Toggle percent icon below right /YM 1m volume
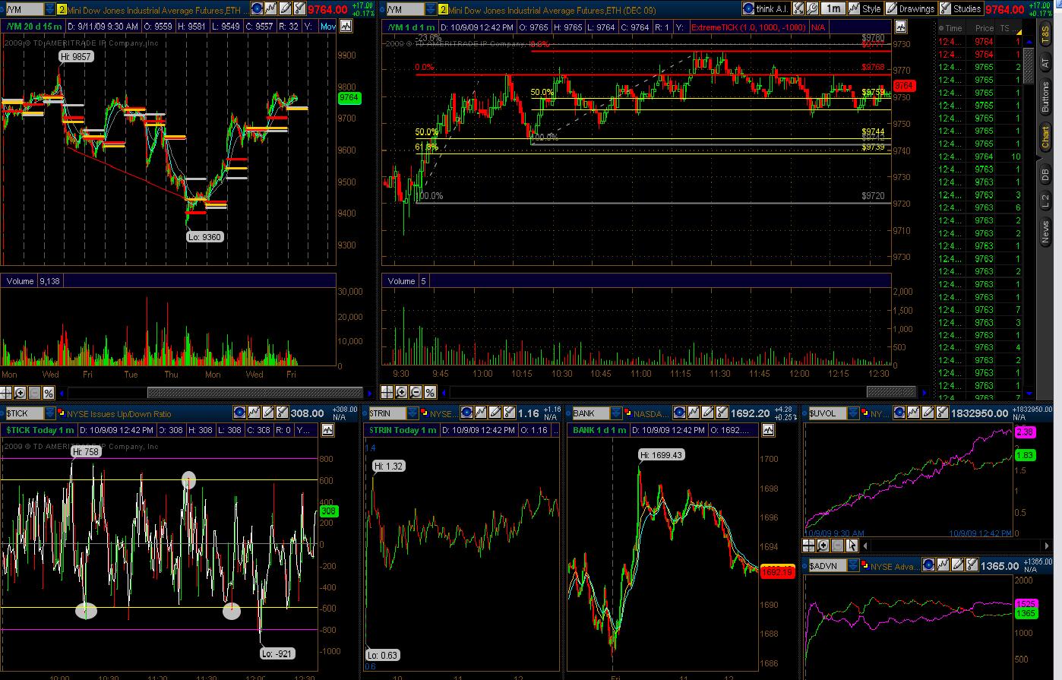 coord(430,392)
